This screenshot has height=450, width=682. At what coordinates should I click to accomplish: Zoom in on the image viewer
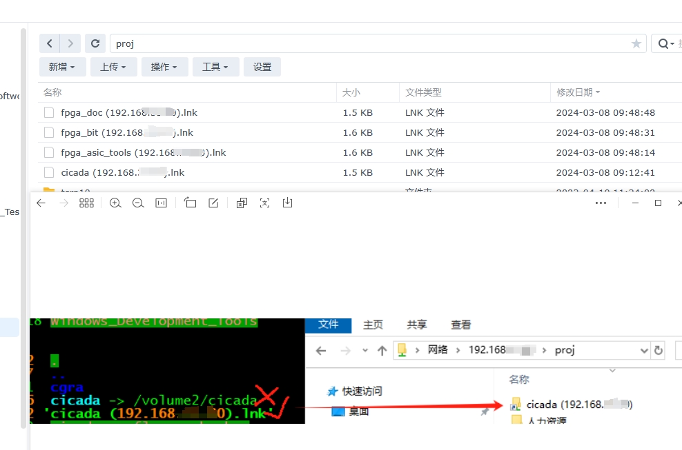pos(115,203)
